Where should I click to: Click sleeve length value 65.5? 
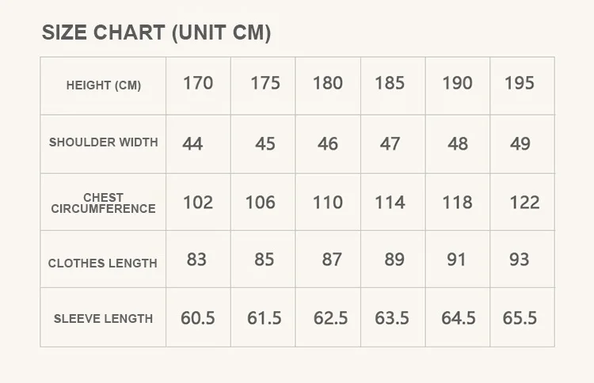click(520, 318)
